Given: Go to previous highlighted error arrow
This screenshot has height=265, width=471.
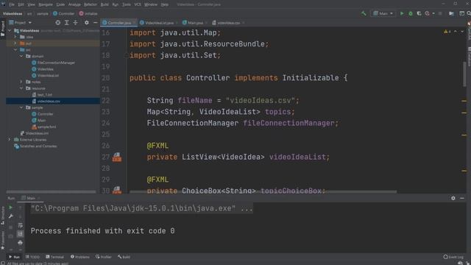Looking at the screenshot, I should pos(456,32).
